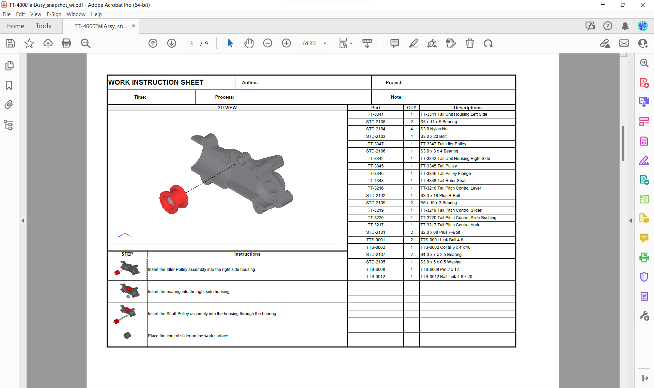Click the page number input field

[191, 43]
